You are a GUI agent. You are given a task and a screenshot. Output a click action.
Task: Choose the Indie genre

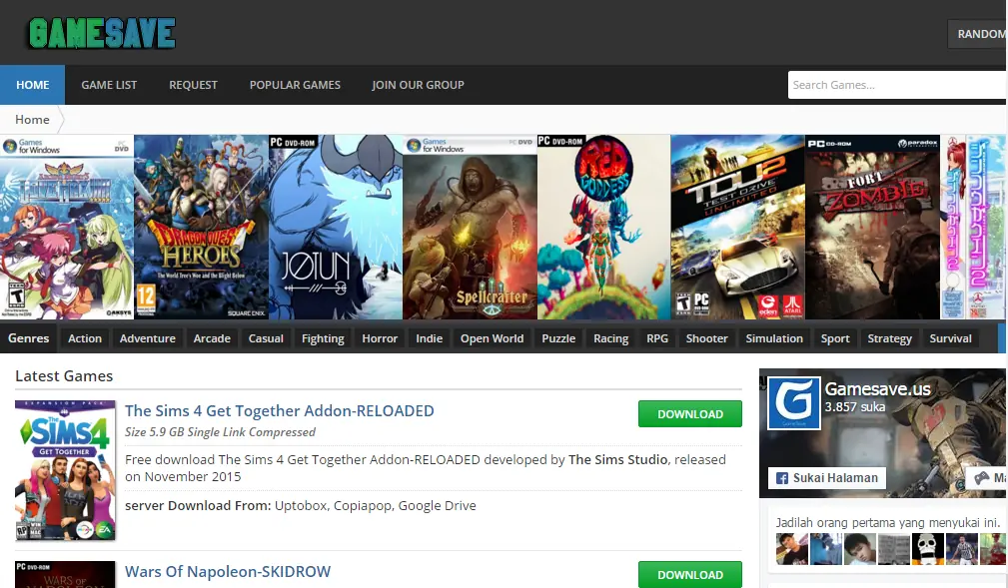point(429,338)
